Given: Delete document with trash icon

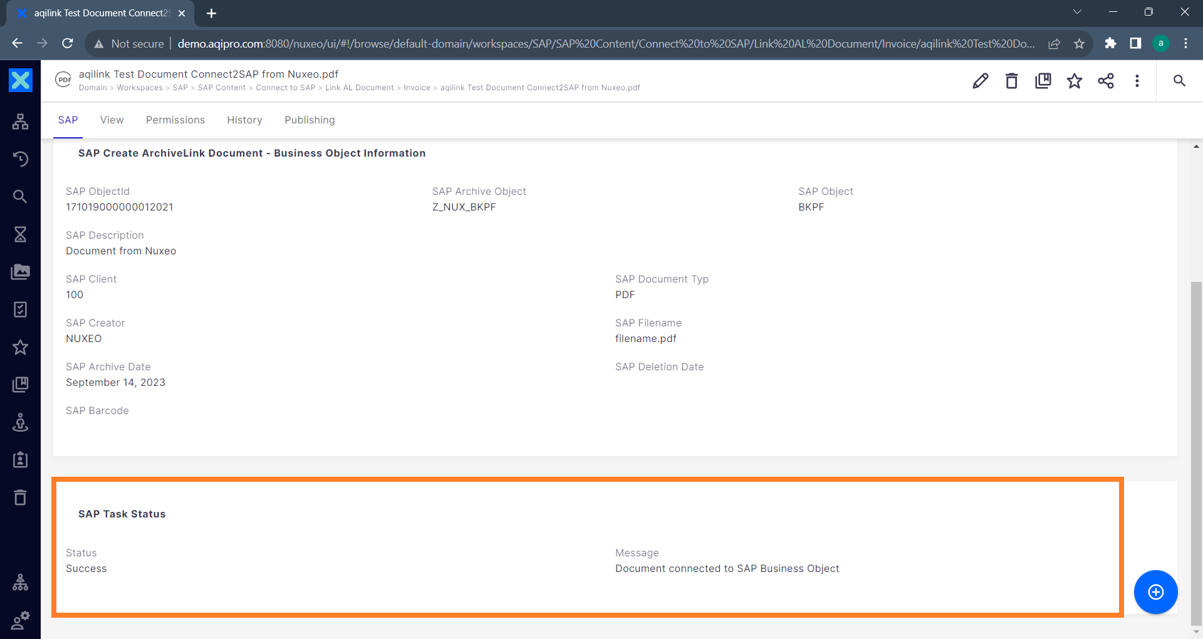Looking at the screenshot, I should 1012,81.
